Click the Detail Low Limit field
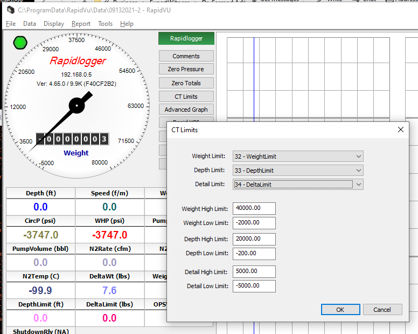418x334 pixels. tap(254, 286)
